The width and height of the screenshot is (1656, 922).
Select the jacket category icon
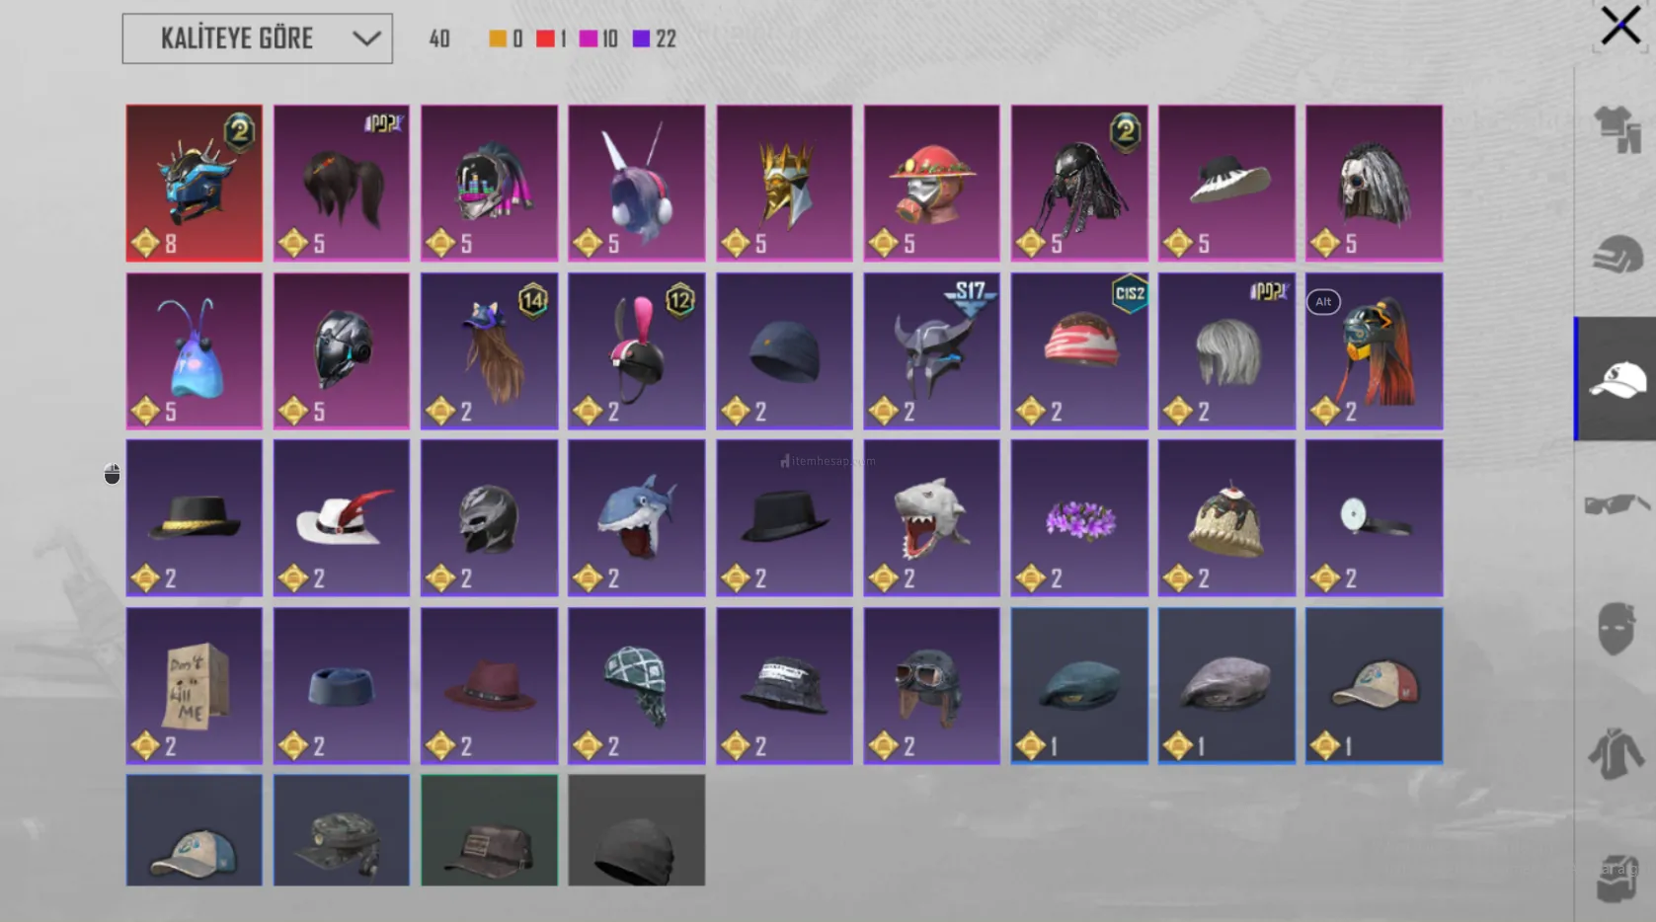[x=1617, y=753]
